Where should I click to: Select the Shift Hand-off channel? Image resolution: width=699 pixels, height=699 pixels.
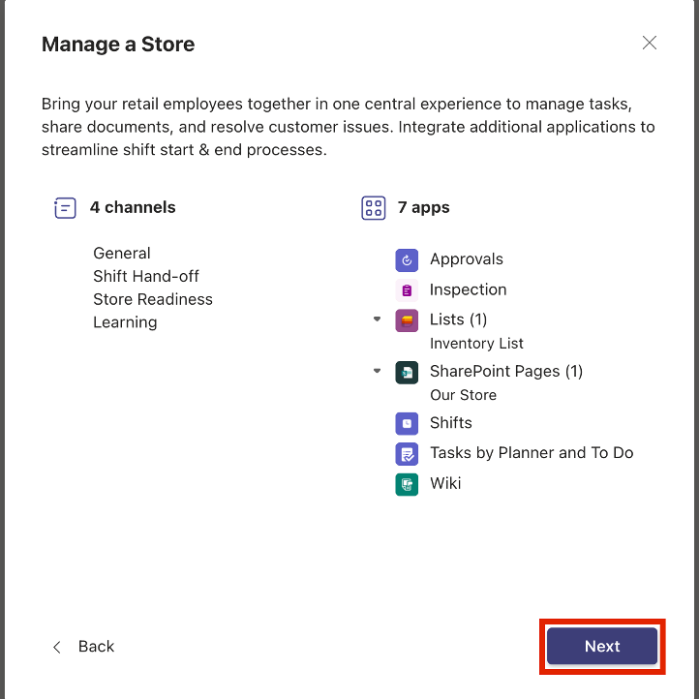tap(146, 276)
